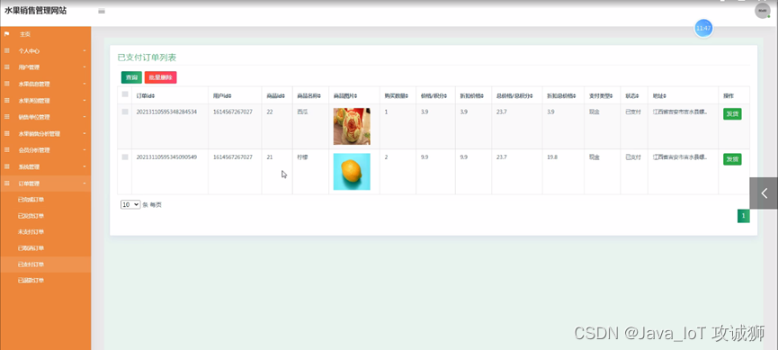Viewport: 778px width, 350px height.
Task: Expand the 系统管理 menu chevron
Action: coord(85,166)
